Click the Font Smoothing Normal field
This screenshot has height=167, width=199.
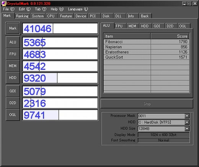[164, 140]
